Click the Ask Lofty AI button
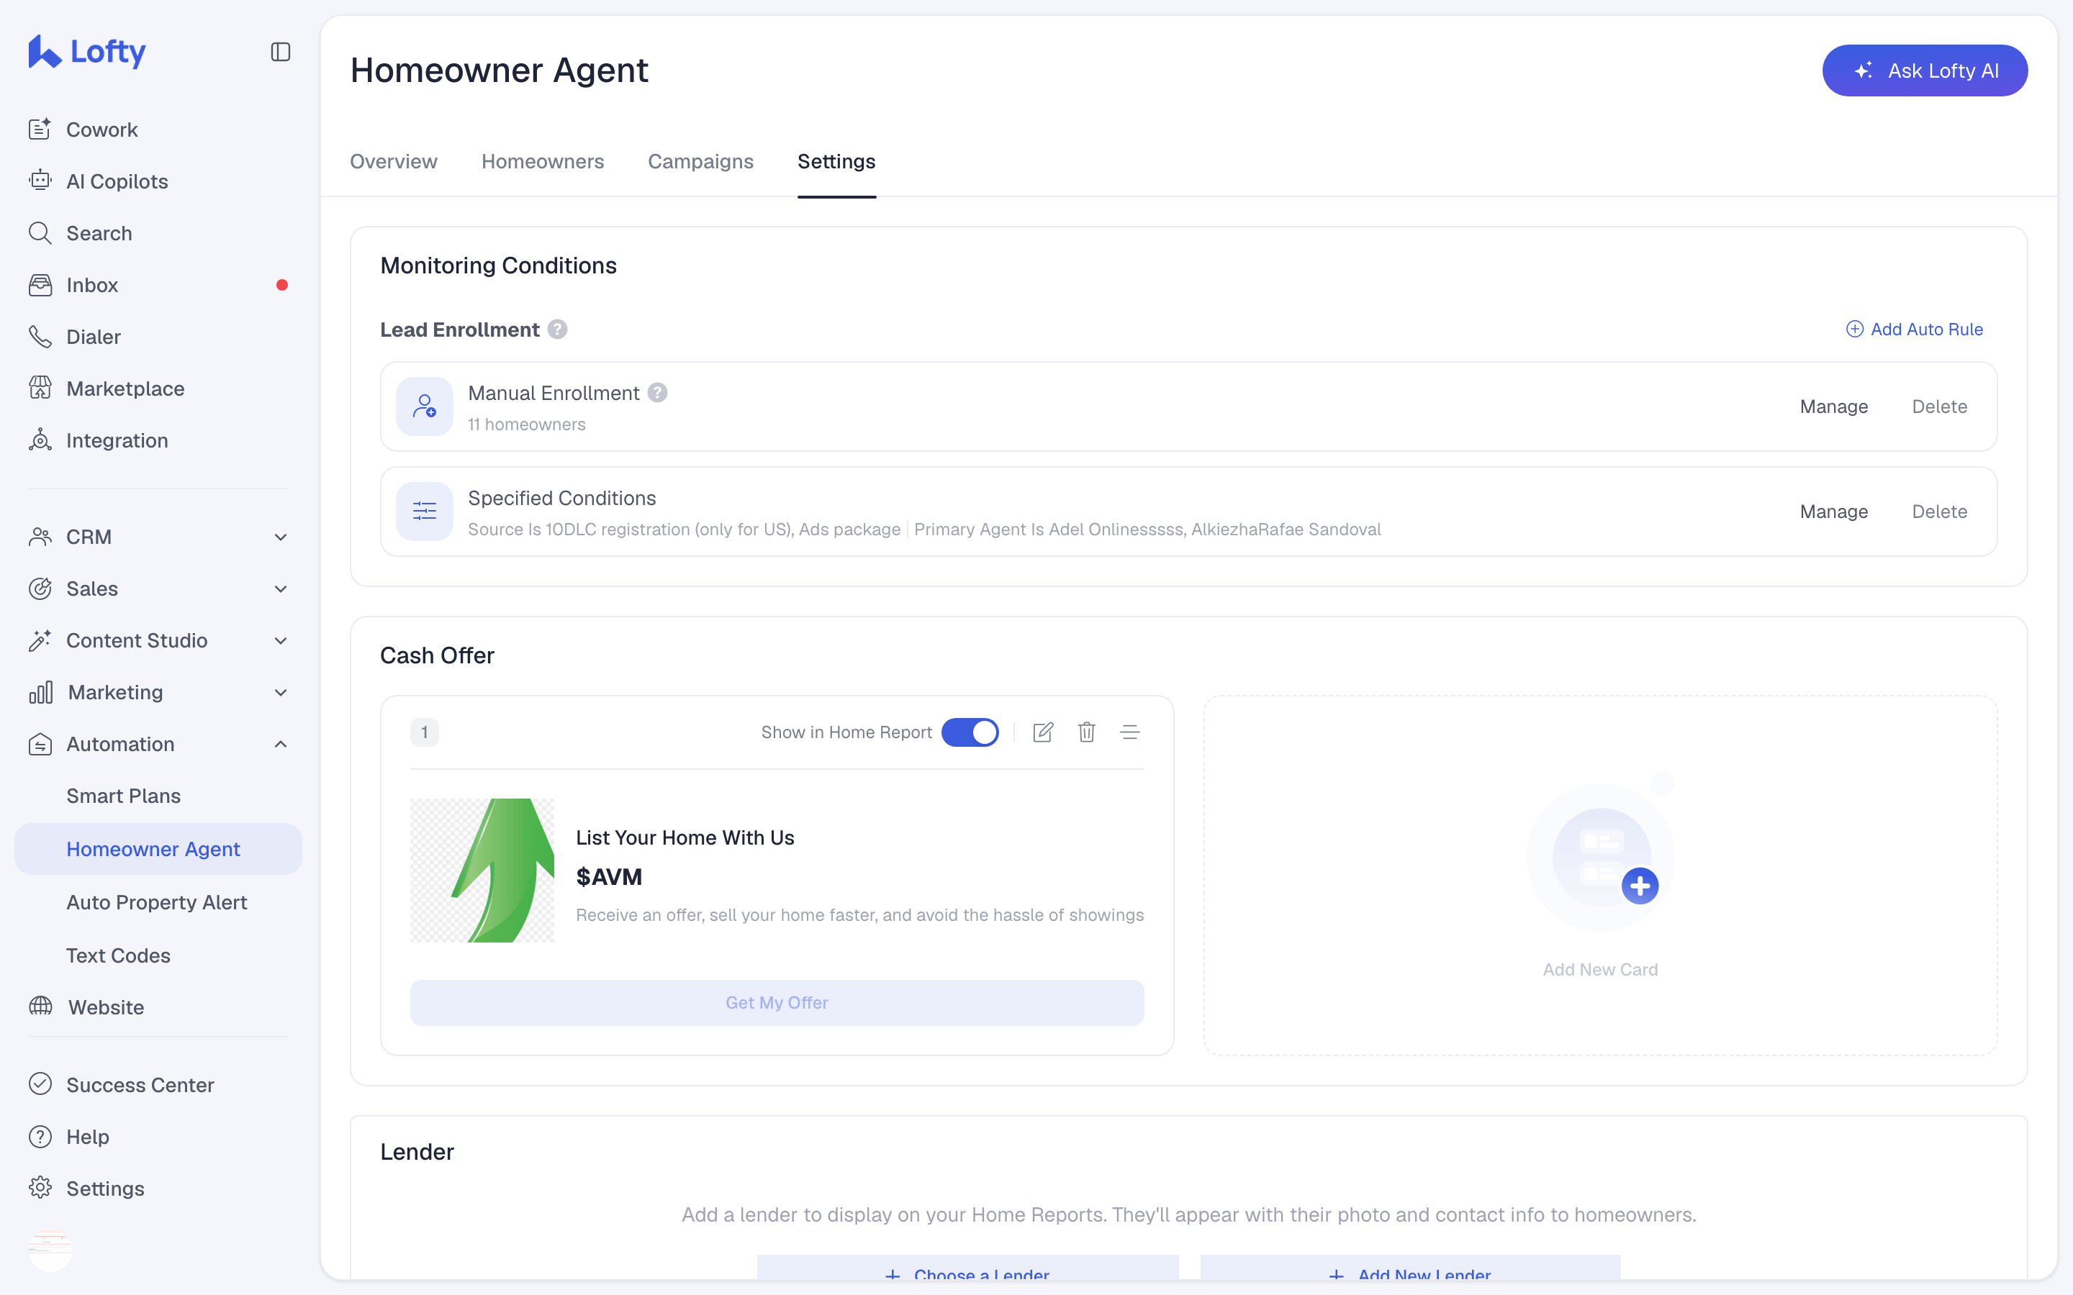This screenshot has width=2073, height=1295. coord(1925,71)
